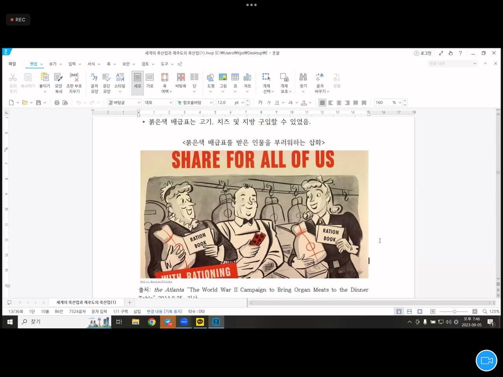
Task: Open the 편집 menu tab
Action: click(x=34, y=64)
